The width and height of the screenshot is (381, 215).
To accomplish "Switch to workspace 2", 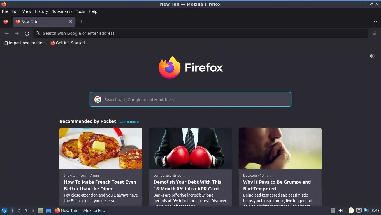I will (19, 211).
